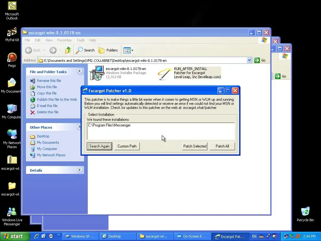This screenshot has width=321, height=241.
Task: Open the Recycle Bin
Action: [x=305, y=214]
